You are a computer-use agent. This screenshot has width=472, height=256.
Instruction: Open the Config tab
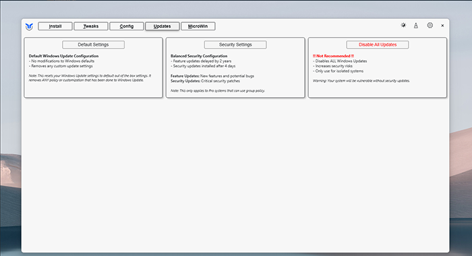[x=127, y=26]
